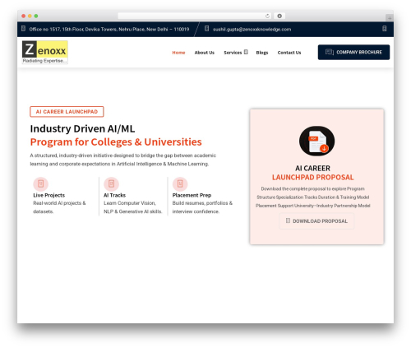
Task: Expand the Services dropdown arrow
Action: coord(246,52)
